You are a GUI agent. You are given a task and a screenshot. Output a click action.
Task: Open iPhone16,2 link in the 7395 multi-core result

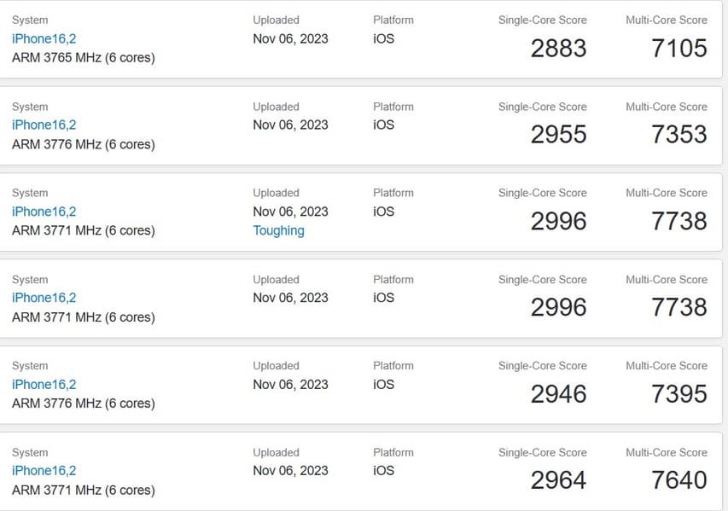(x=44, y=384)
